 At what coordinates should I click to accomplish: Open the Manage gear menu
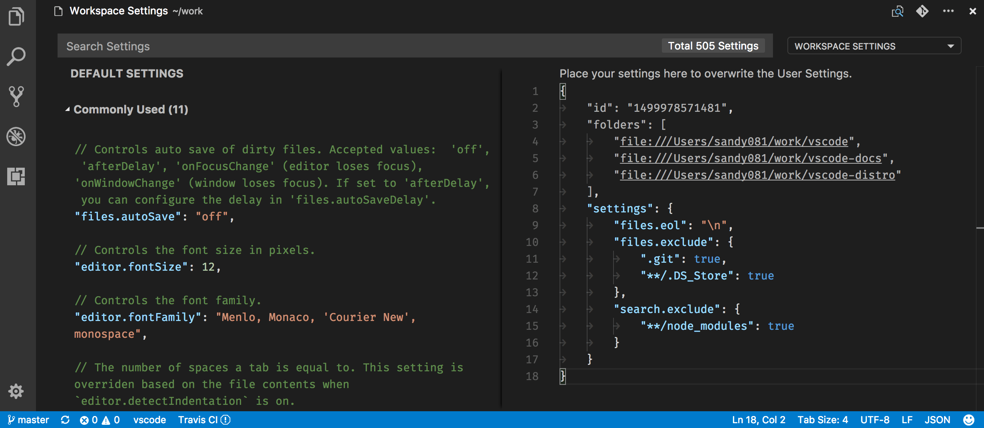click(16, 391)
